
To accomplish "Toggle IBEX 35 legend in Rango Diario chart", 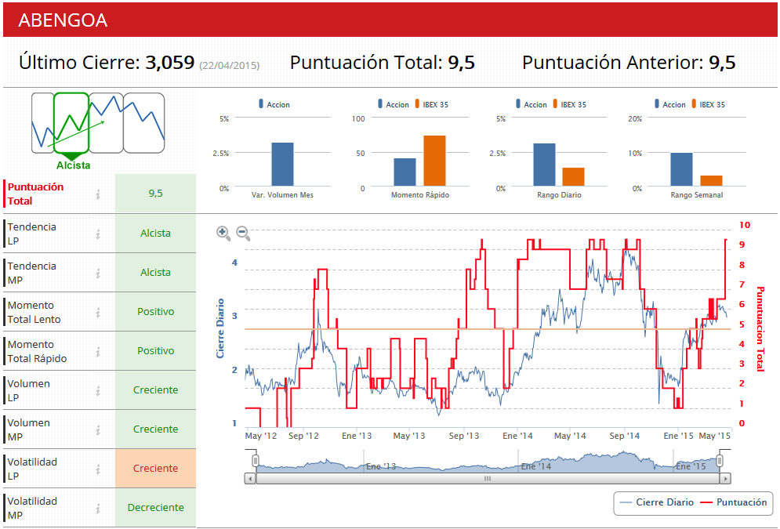I will [x=570, y=104].
